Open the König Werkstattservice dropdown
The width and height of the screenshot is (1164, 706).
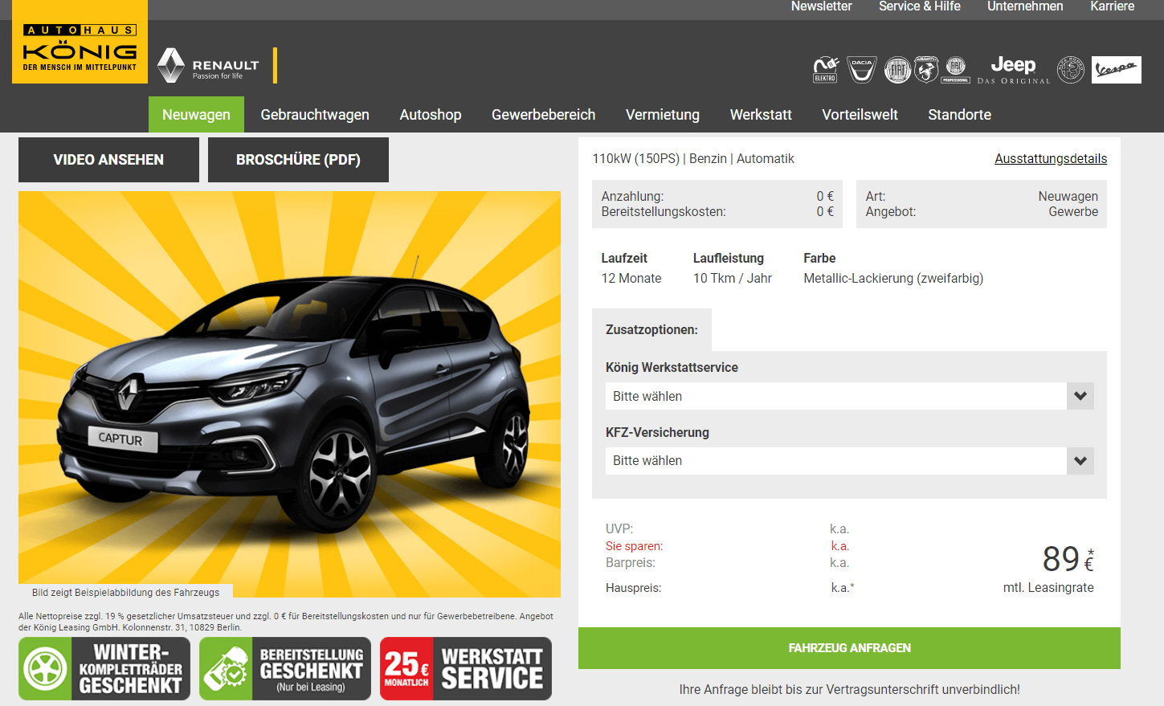pyautogui.click(x=849, y=396)
